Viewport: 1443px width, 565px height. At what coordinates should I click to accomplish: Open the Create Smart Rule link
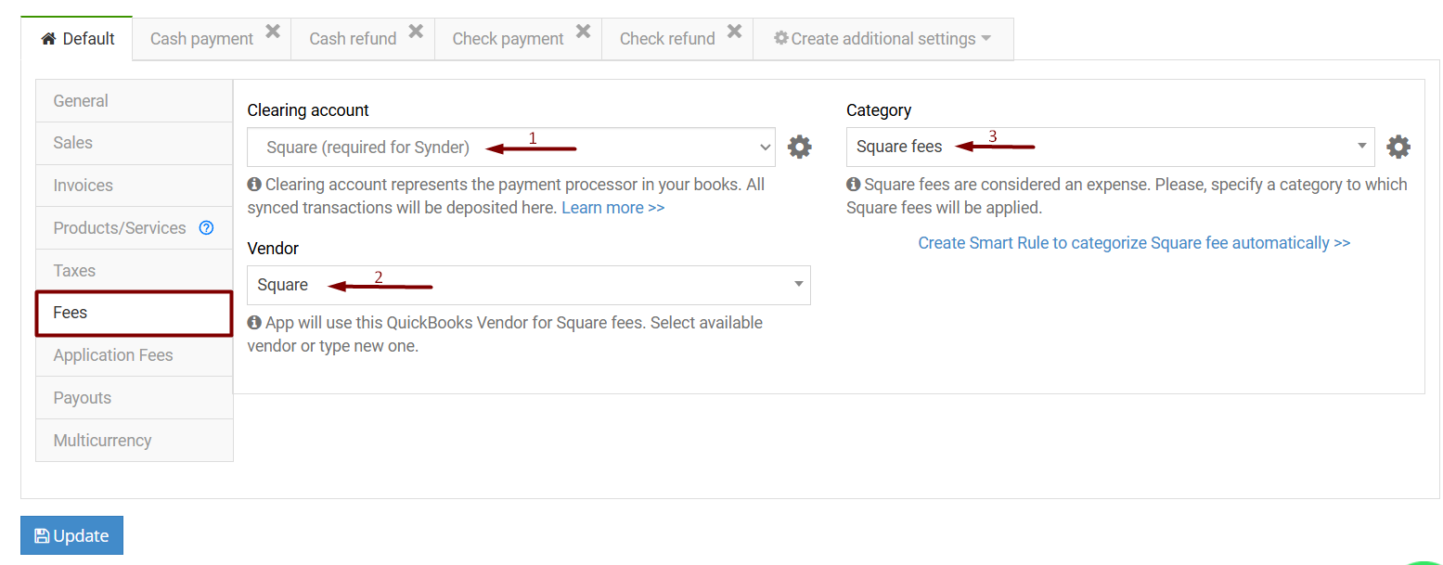1134,242
